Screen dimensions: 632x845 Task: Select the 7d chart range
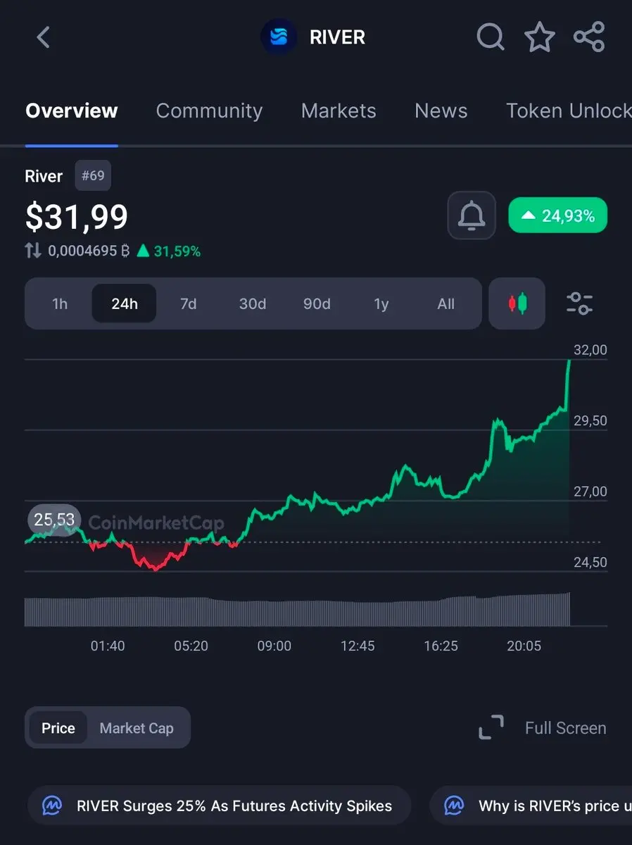point(188,303)
